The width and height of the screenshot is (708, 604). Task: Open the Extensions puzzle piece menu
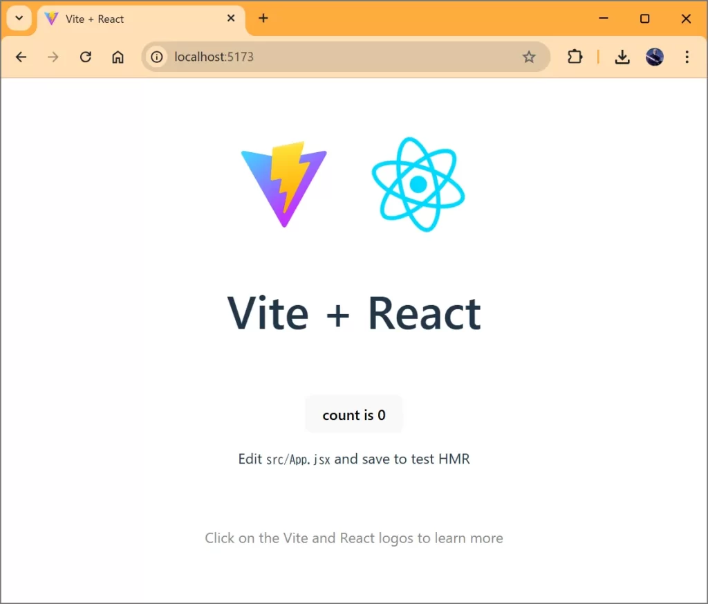[x=575, y=57]
